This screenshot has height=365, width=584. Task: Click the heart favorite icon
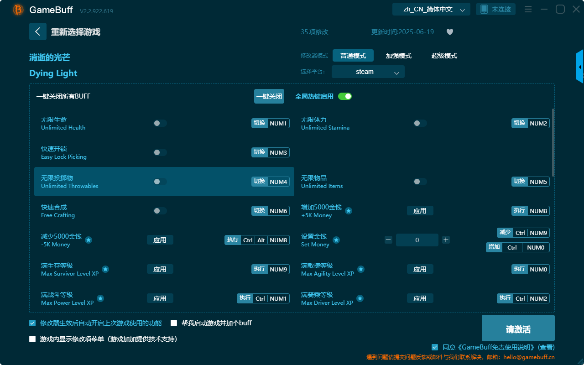[449, 32]
